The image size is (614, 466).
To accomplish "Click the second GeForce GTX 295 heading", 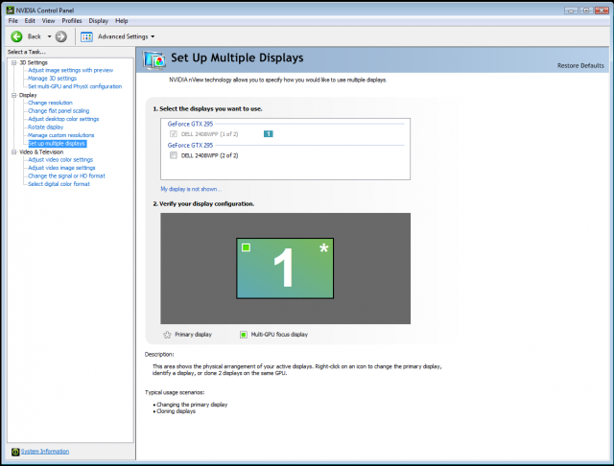I will point(190,145).
